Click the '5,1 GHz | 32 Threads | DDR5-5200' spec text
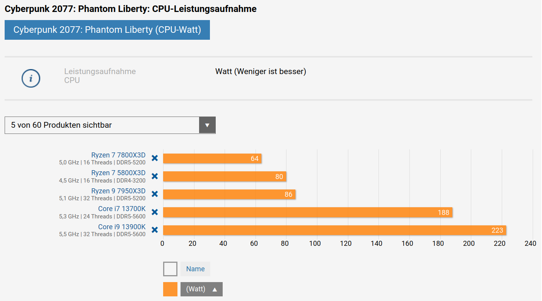 (x=102, y=198)
